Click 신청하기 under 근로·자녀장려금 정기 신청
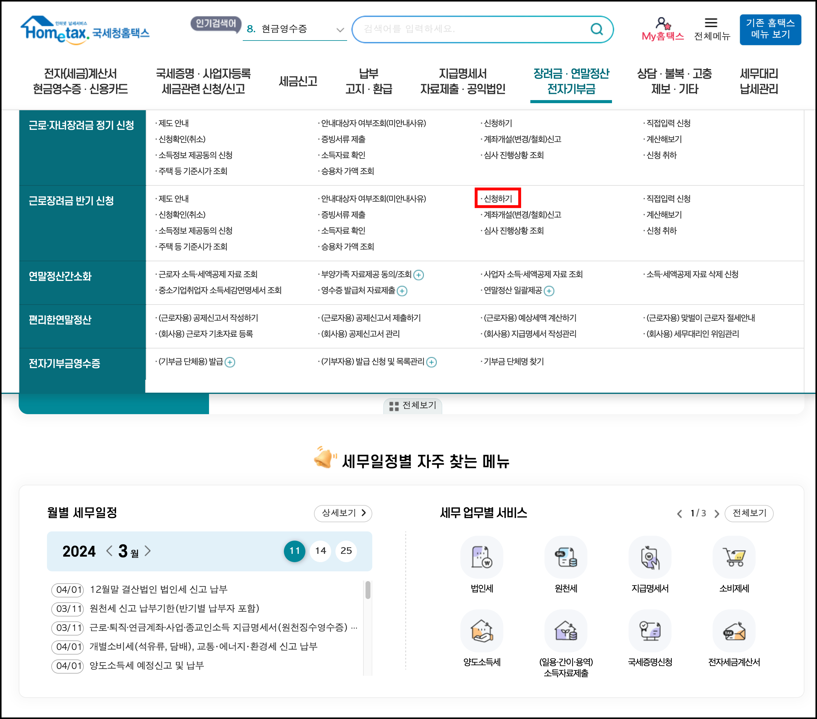This screenshot has width=817, height=719. 497,123
